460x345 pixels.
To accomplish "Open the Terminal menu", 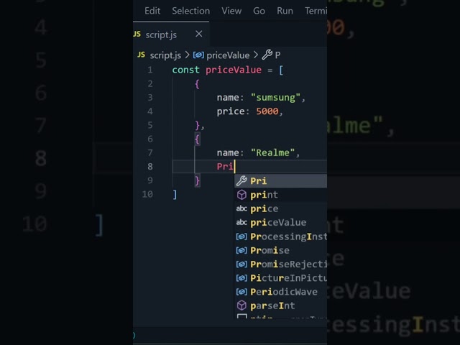I will point(316,11).
